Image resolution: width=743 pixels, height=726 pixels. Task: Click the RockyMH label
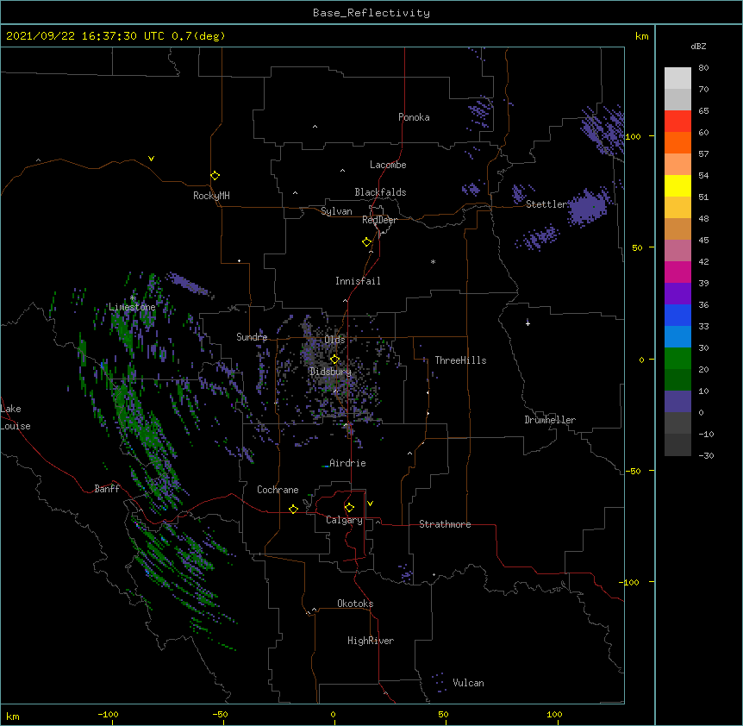(x=211, y=196)
